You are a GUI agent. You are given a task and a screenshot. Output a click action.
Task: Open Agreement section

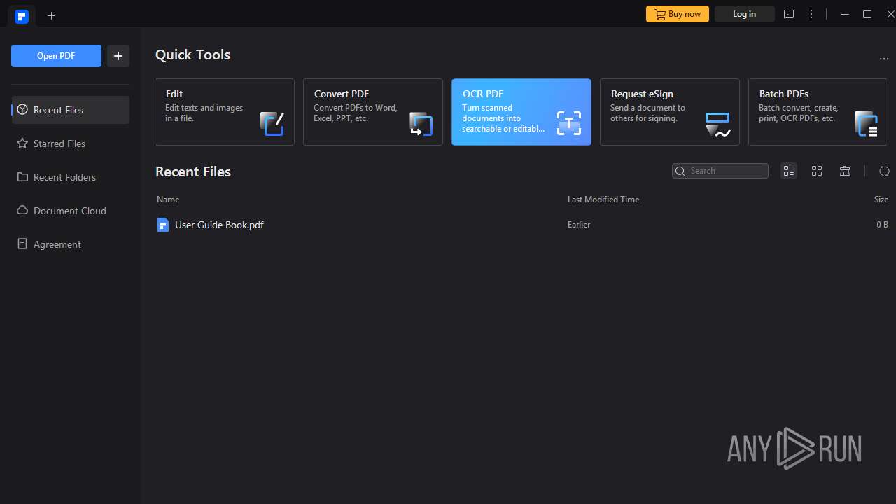[x=71, y=244]
